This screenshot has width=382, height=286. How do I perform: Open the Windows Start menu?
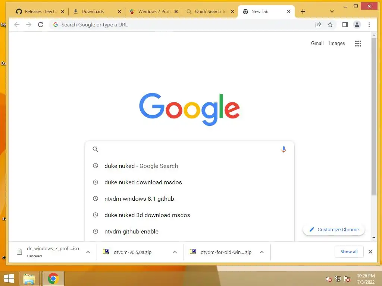point(9,279)
